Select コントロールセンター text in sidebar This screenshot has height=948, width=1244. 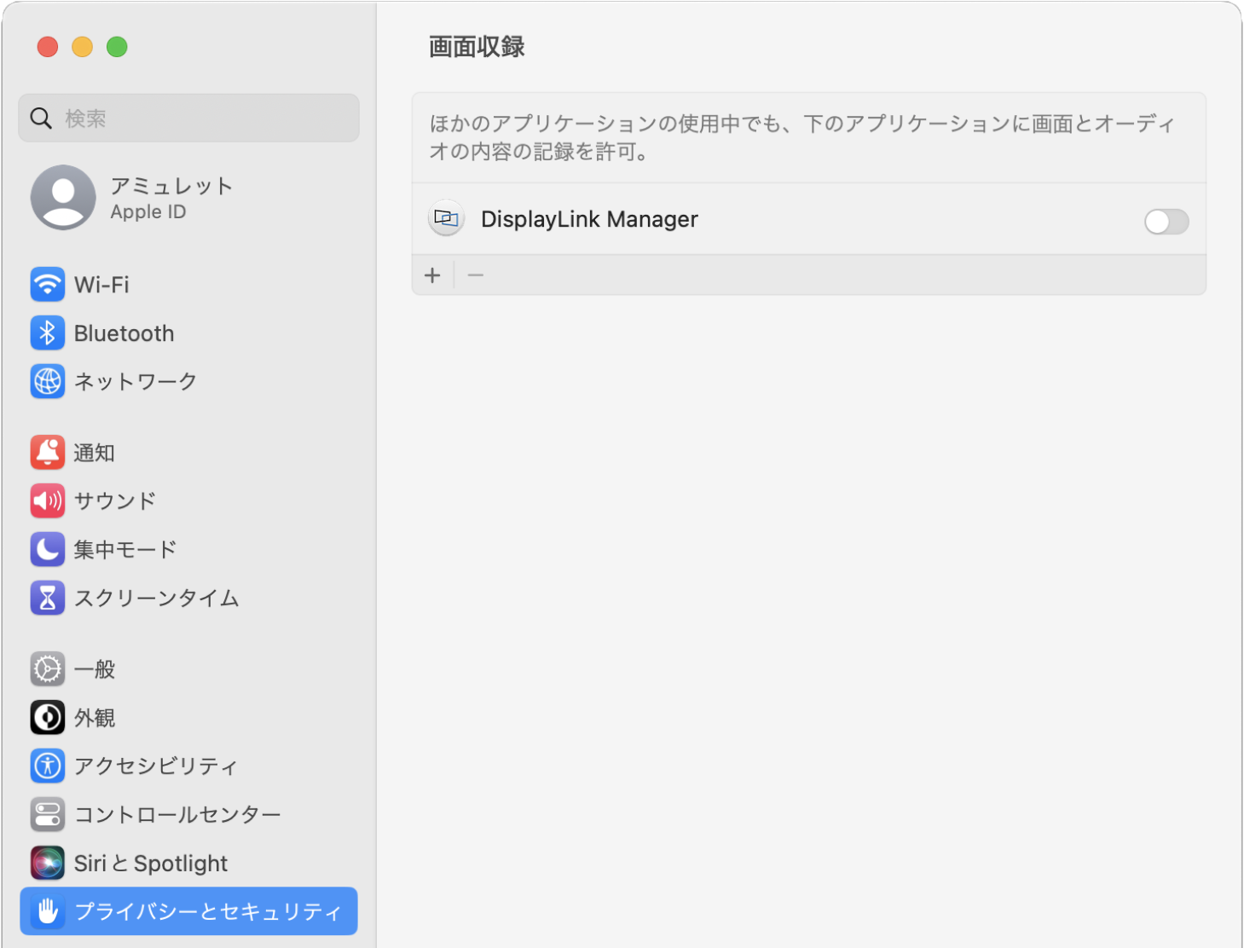pyautogui.click(x=177, y=814)
